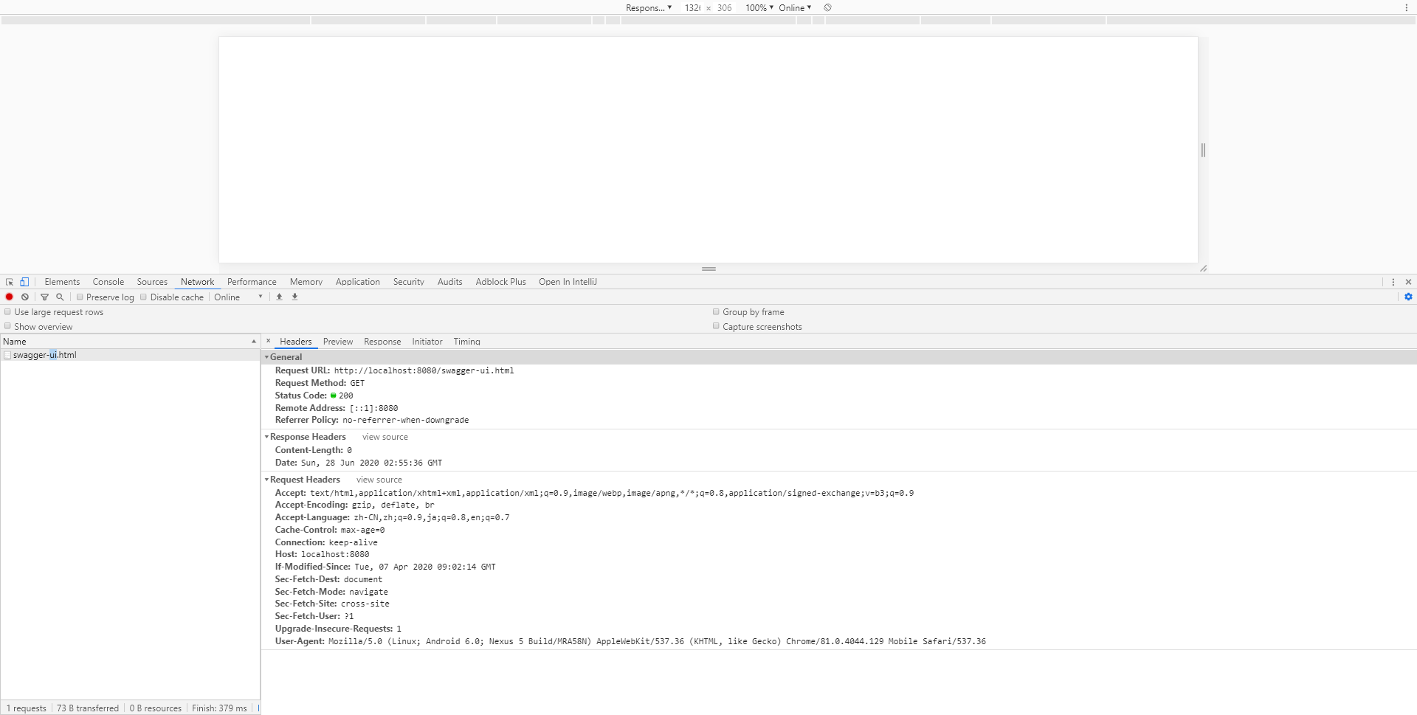Open the Network panel Online throttling dropdown
This screenshot has width=1417, height=715.
click(238, 297)
